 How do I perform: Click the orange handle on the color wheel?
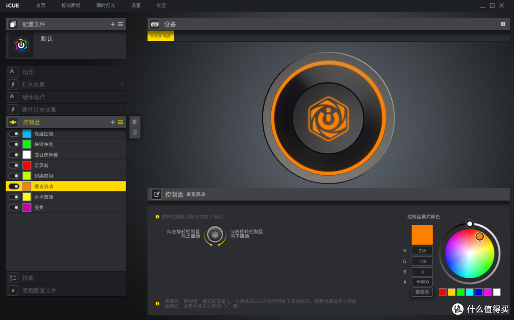480,236
